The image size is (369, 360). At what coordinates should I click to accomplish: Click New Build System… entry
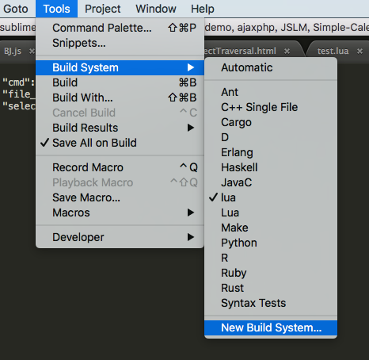271,327
